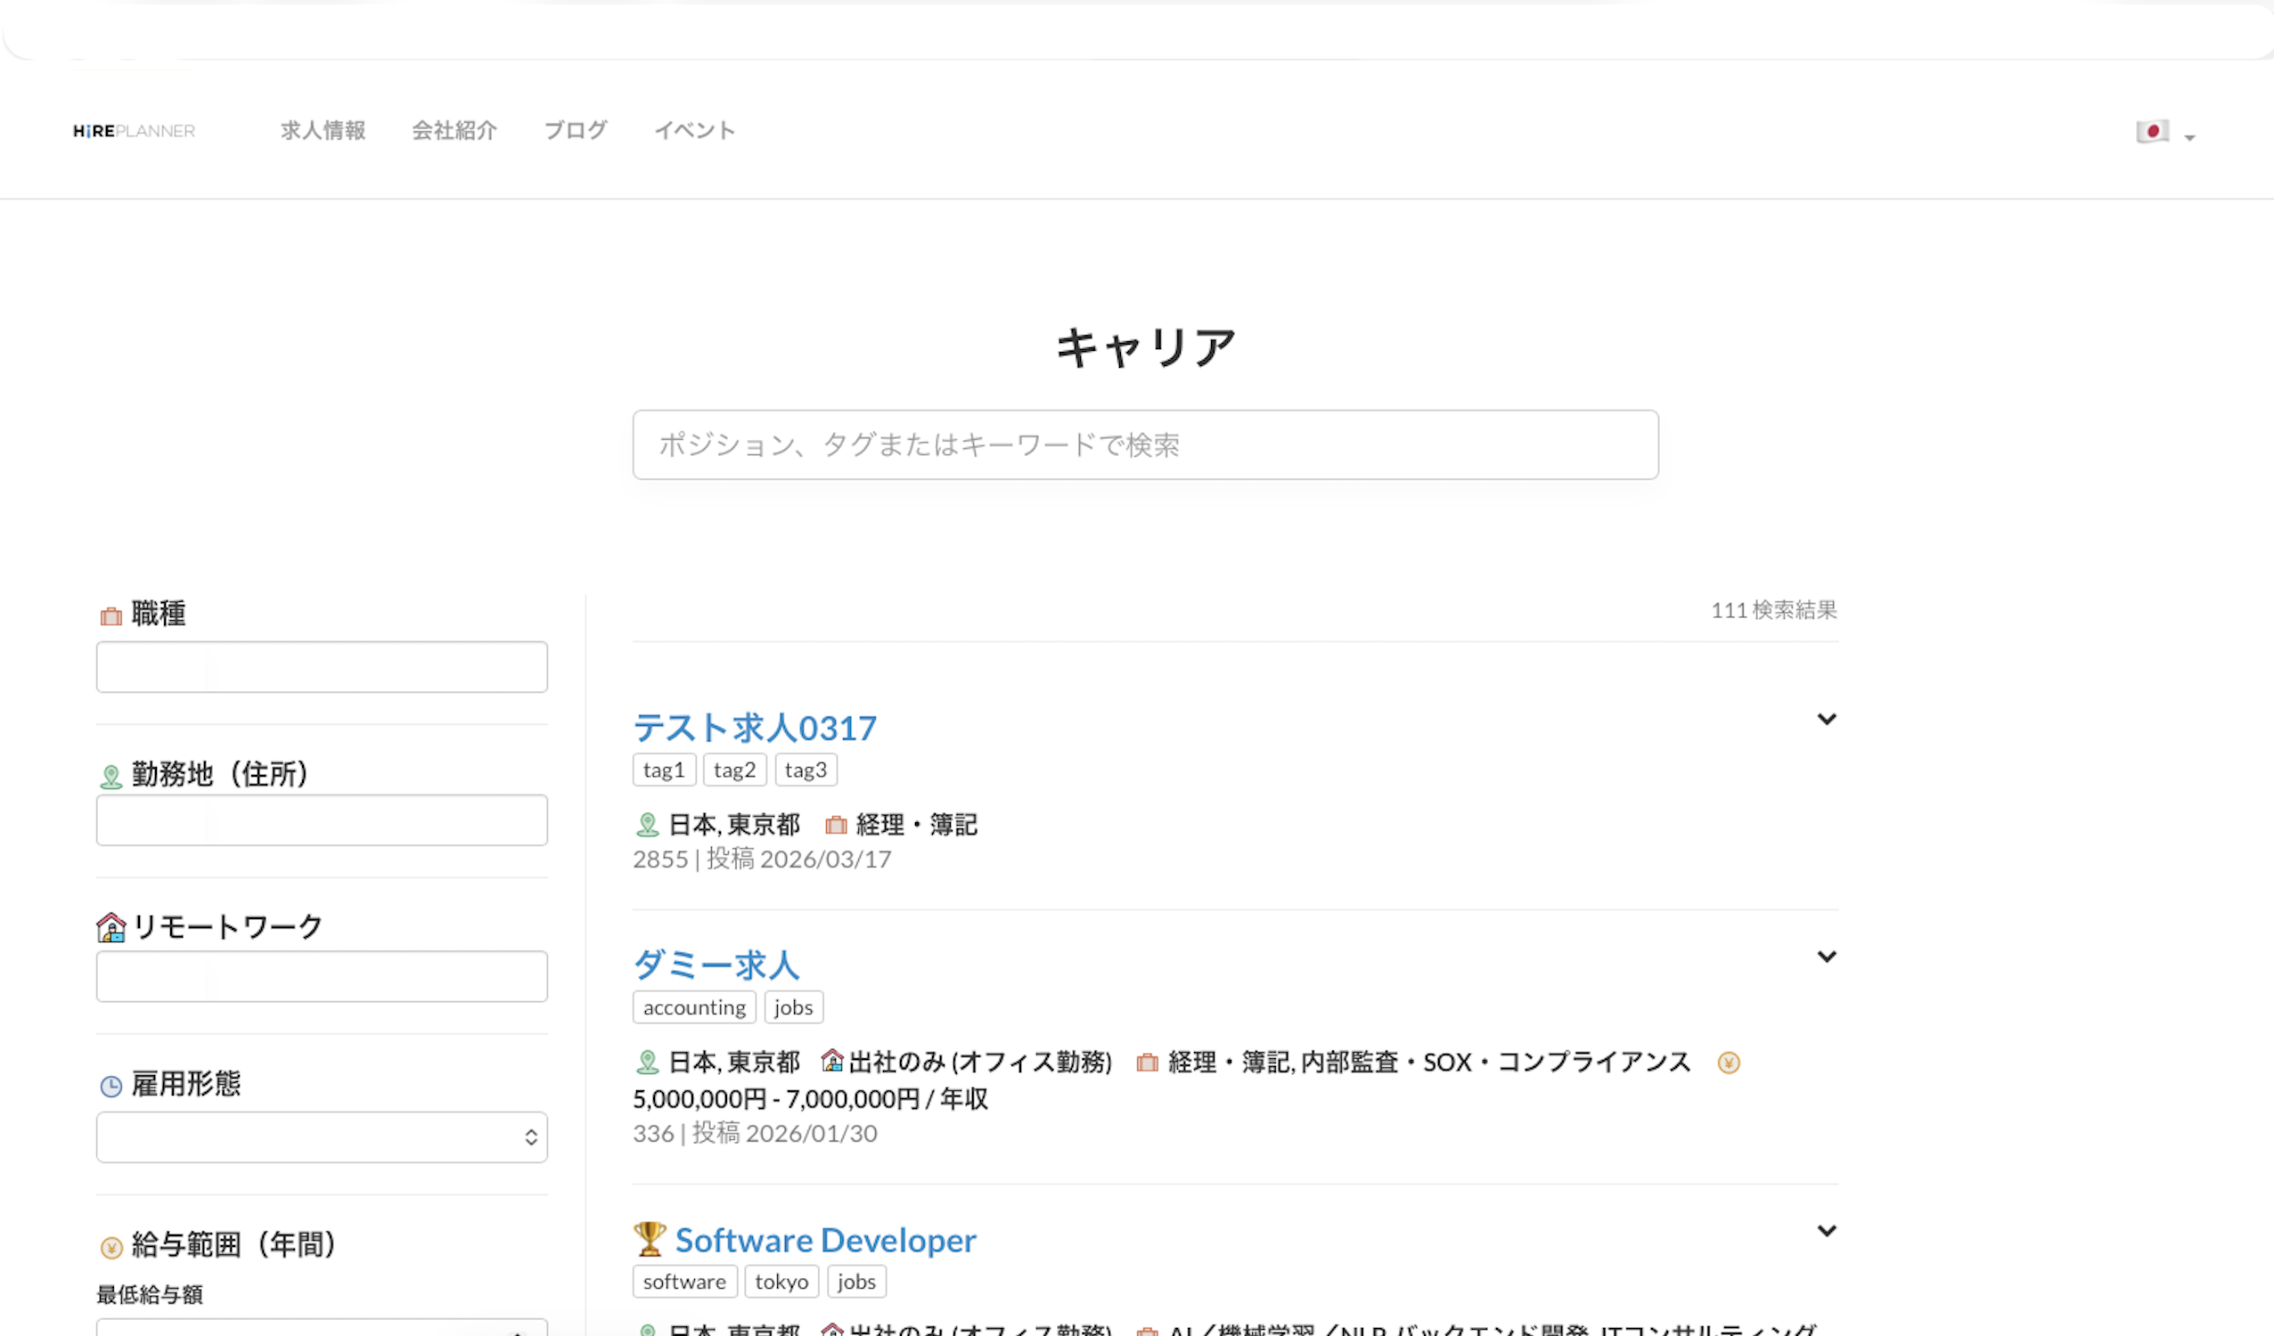Open language dropdown arrow by flag

pyautogui.click(x=2190, y=137)
